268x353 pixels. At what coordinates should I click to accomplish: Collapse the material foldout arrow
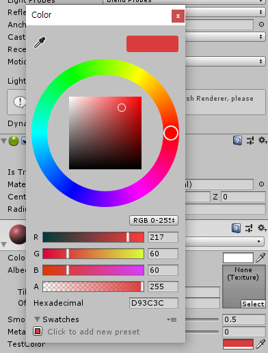point(3,245)
